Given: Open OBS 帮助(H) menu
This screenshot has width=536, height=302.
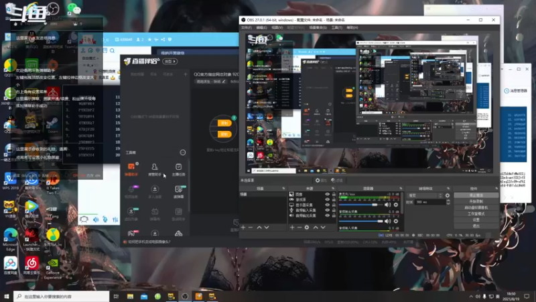Looking at the screenshot, I should [x=352, y=28].
